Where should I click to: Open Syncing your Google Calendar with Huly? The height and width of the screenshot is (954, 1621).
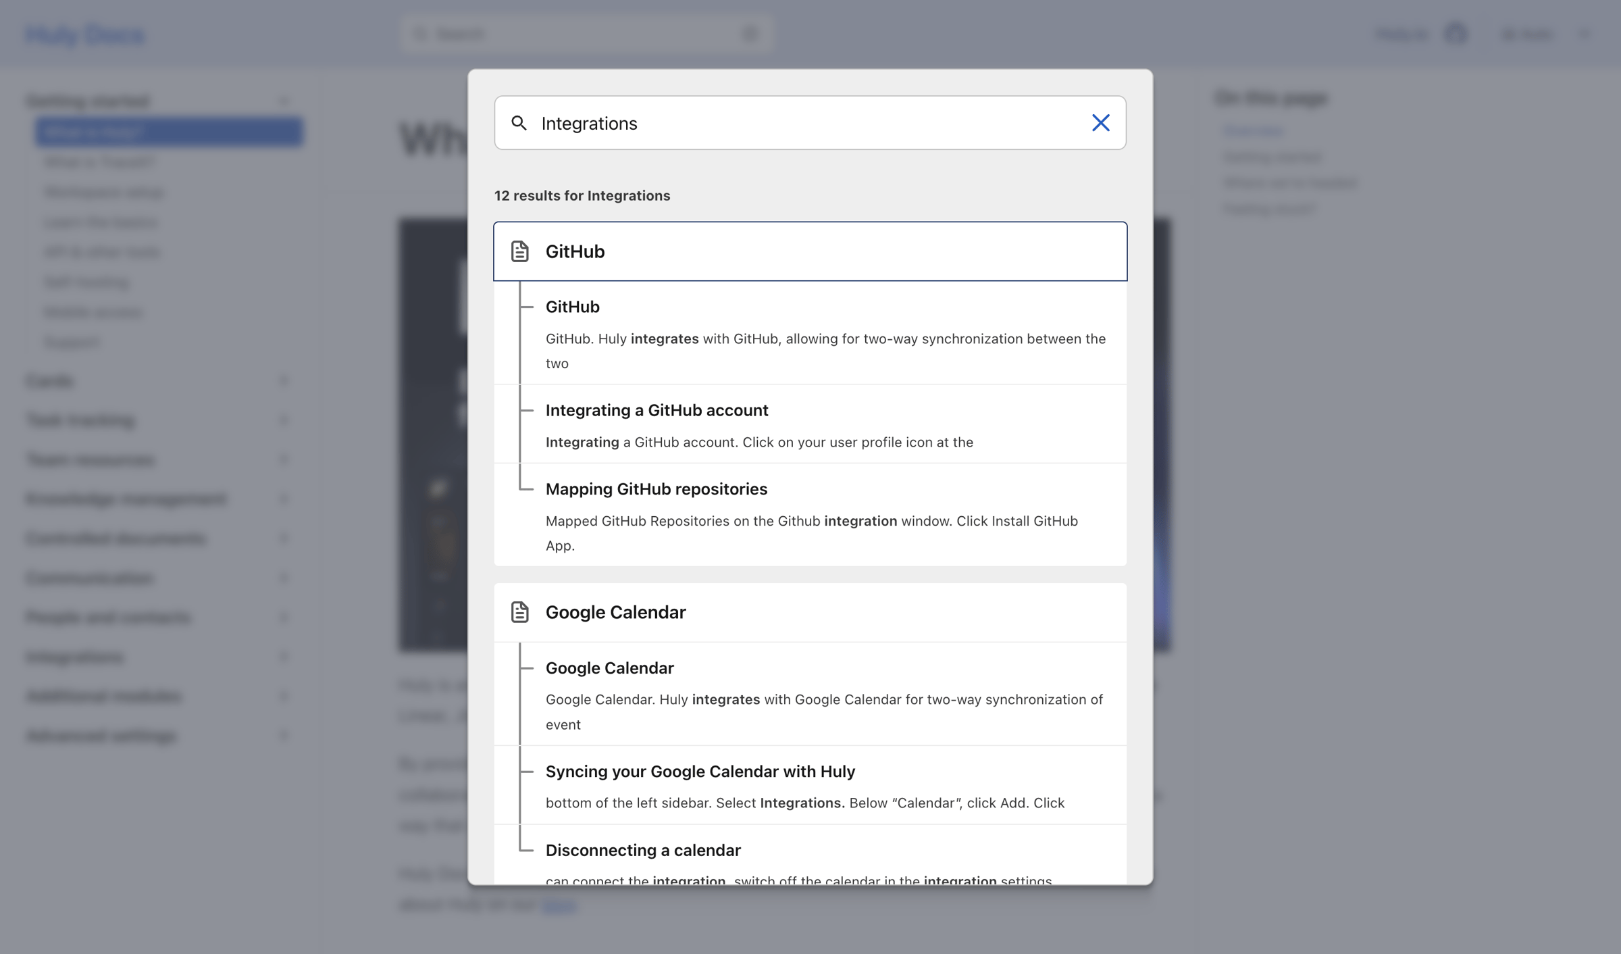click(810, 785)
